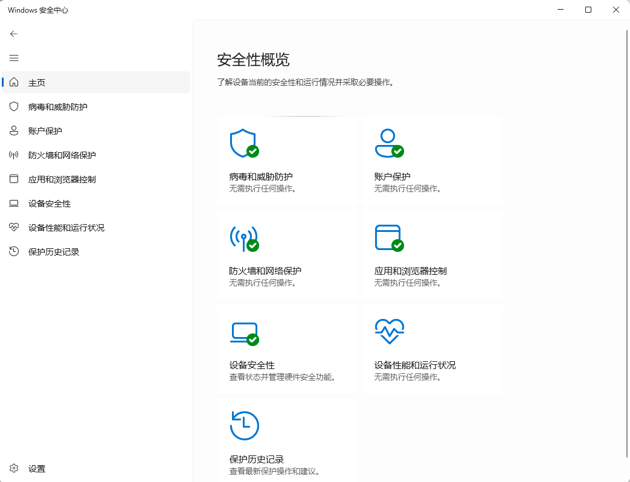The image size is (630, 482).
Task: Open the large firewall antenna icon
Action: coord(244,238)
